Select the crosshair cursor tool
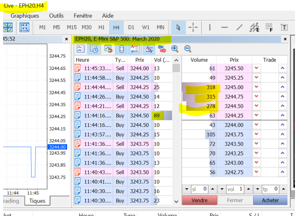The width and height of the screenshot is (295, 216). [x=193, y=27]
